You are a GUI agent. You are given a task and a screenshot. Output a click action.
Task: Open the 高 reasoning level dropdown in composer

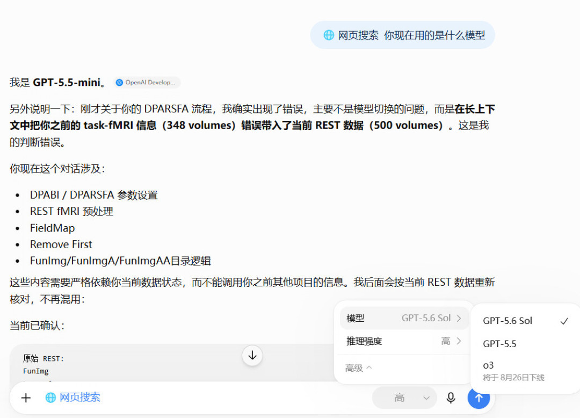point(404,398)
